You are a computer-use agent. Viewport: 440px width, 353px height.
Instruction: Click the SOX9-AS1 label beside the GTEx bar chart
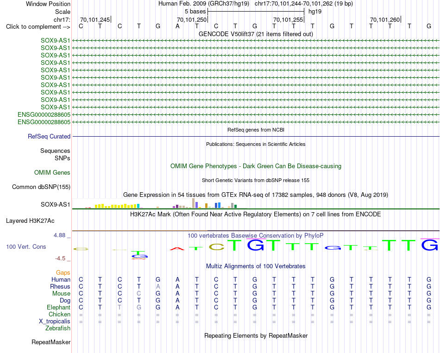click(x=55, y=204)
